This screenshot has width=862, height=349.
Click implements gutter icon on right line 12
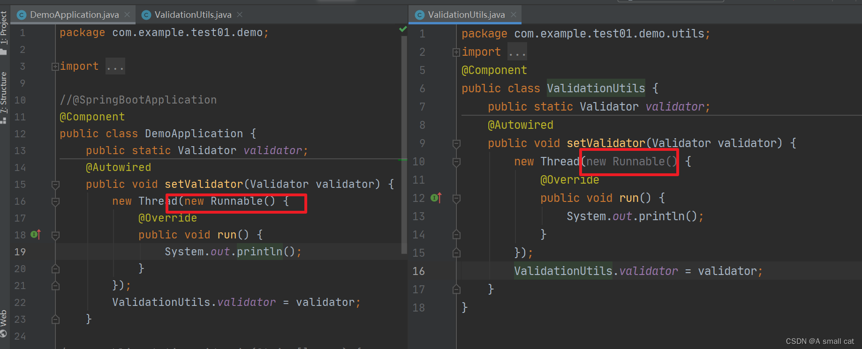pos(436,198)
